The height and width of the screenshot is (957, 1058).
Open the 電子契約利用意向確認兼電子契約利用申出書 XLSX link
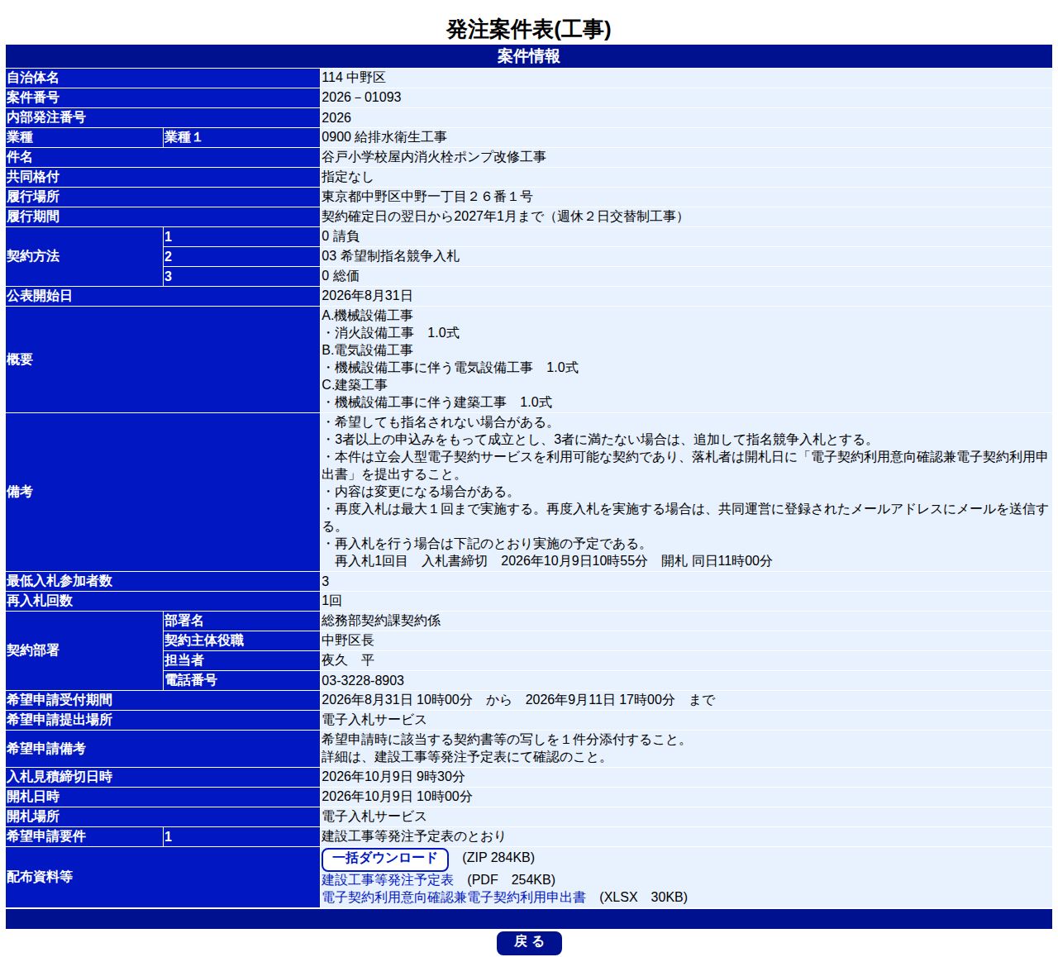tap(454, 897)
